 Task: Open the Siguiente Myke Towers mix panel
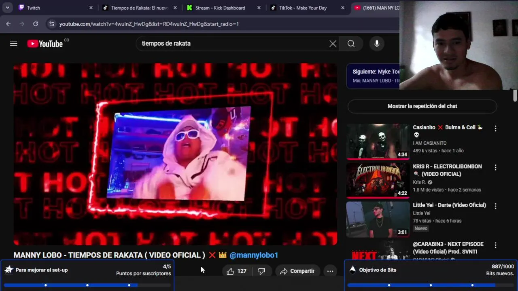pyautogui.click(x=374, y=76)
